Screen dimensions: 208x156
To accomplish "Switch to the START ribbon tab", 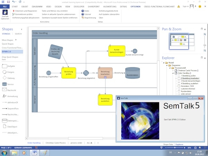I will 15,7.
